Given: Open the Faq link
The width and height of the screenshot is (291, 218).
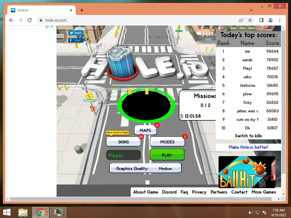Looking at the screenshot, I should 184,192.
